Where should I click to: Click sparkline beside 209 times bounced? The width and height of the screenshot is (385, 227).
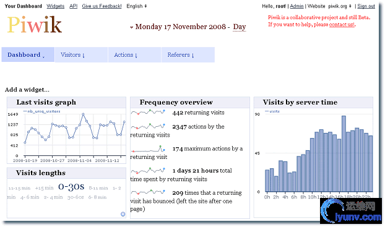tap(148, 192)
